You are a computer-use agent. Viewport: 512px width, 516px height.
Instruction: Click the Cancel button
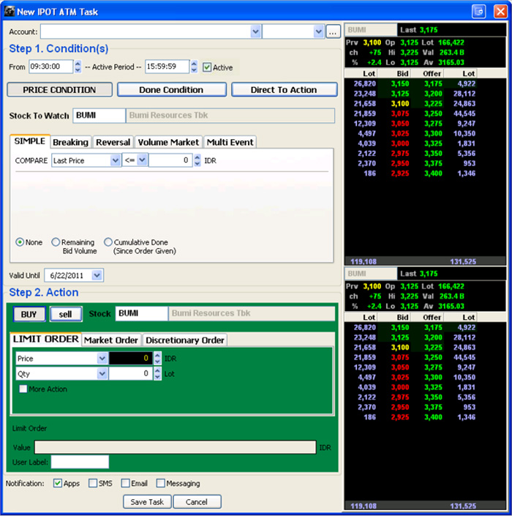tap(197, 502)
